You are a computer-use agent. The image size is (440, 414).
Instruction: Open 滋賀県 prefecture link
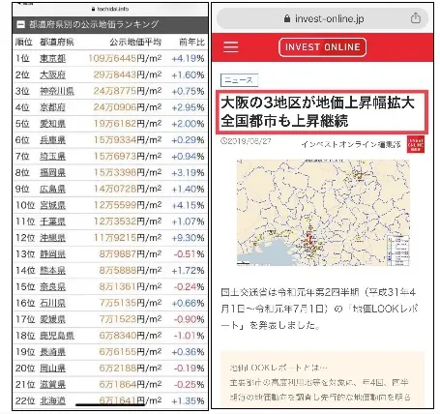click(x=52, y=384)
